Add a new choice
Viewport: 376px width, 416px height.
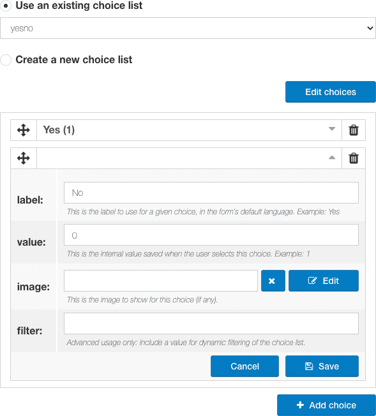(x=326, y=405)
